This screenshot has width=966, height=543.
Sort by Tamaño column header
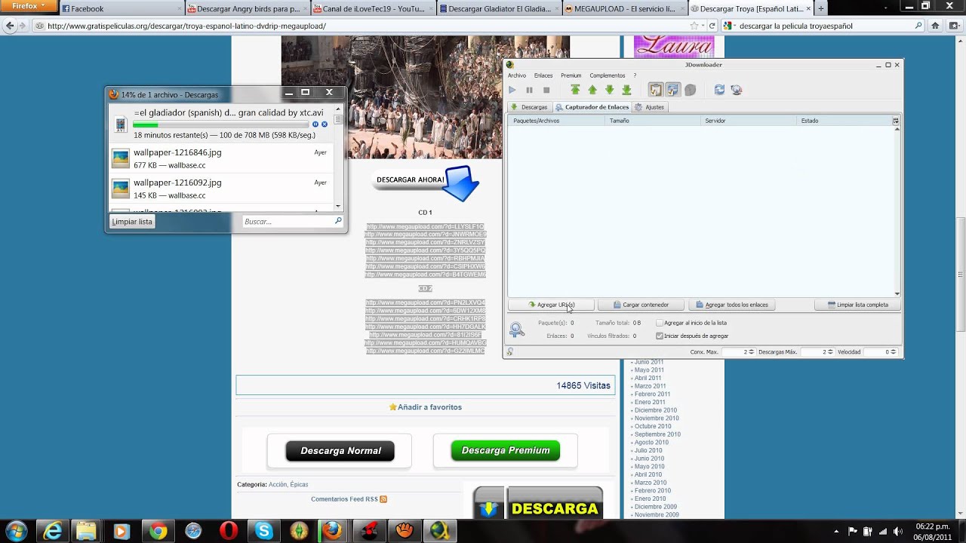pyautogui.click(x=652, y=121)
